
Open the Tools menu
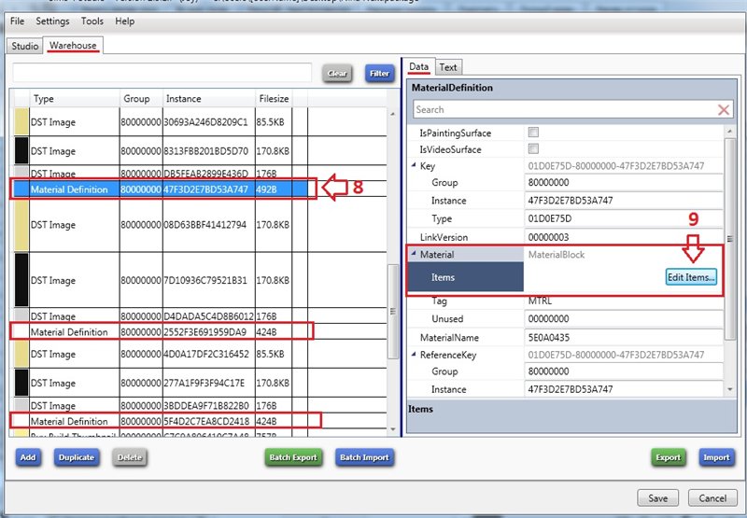click(x=92, y=21)
